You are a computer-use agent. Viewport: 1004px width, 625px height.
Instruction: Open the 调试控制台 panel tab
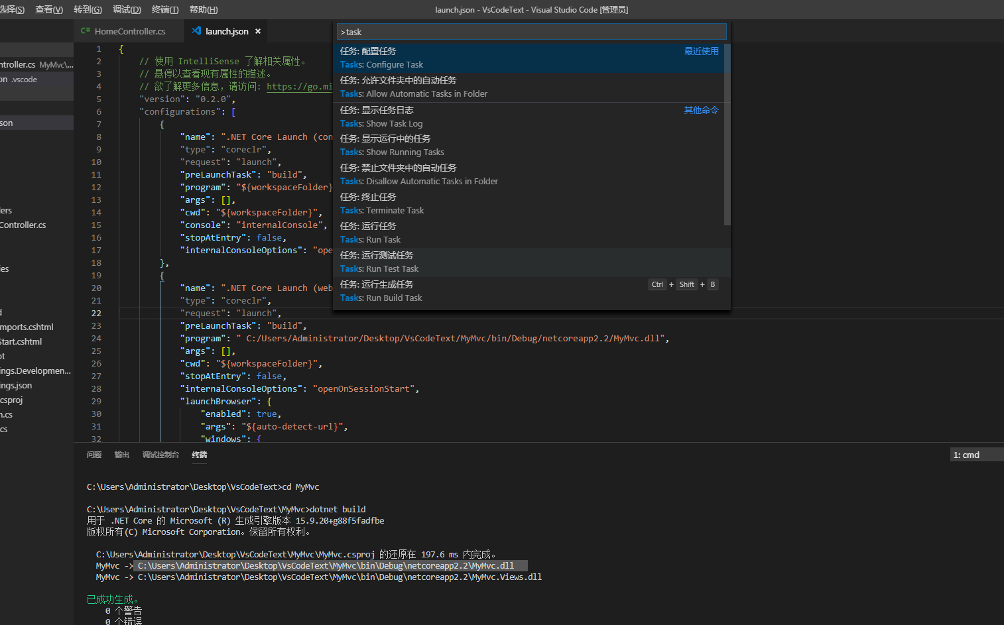pyautogui.click(x=160, y=455)
